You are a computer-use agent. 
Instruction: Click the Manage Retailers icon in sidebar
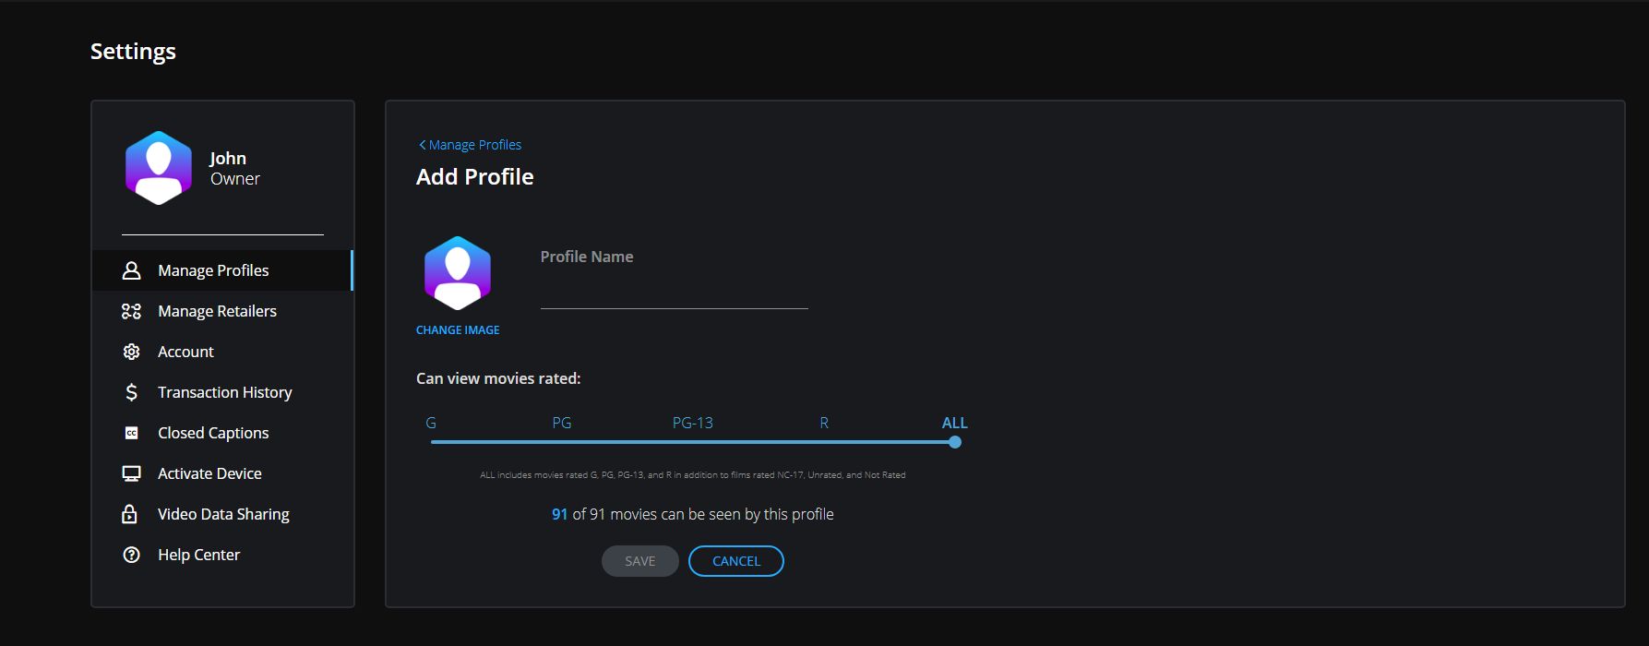(x=132, y=311)
